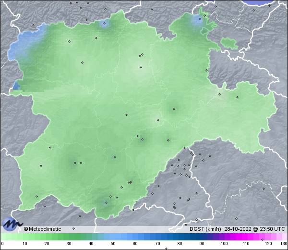The image size is (288, 250).
Task: Click the ©Meteoclimatic copyright text
Action: tap(42, 229)
